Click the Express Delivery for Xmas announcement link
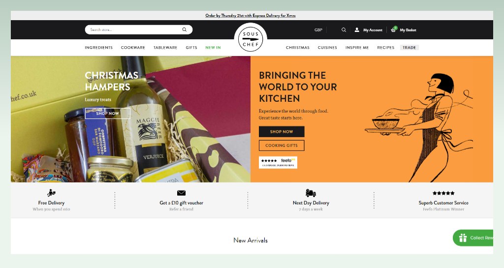 pos(251,15)
